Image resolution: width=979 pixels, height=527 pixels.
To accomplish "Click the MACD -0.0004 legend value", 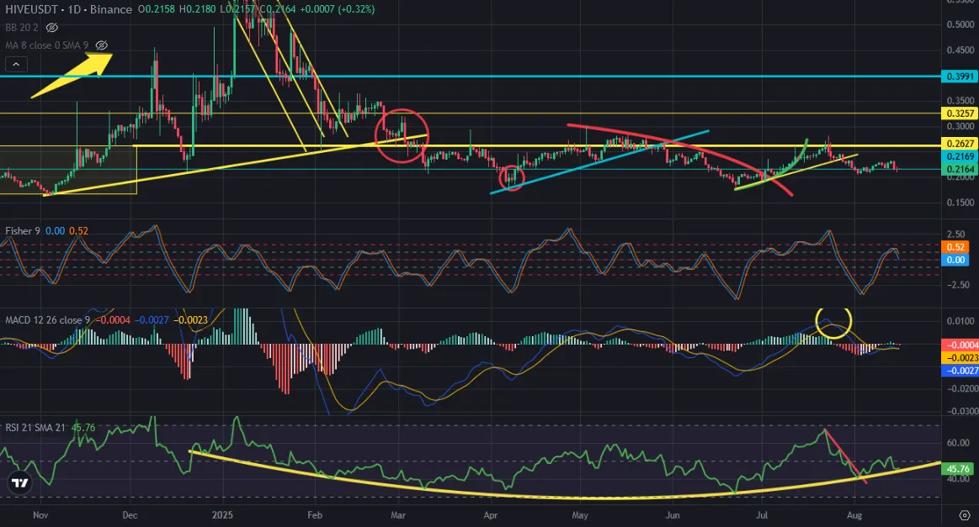I will 113,320.
